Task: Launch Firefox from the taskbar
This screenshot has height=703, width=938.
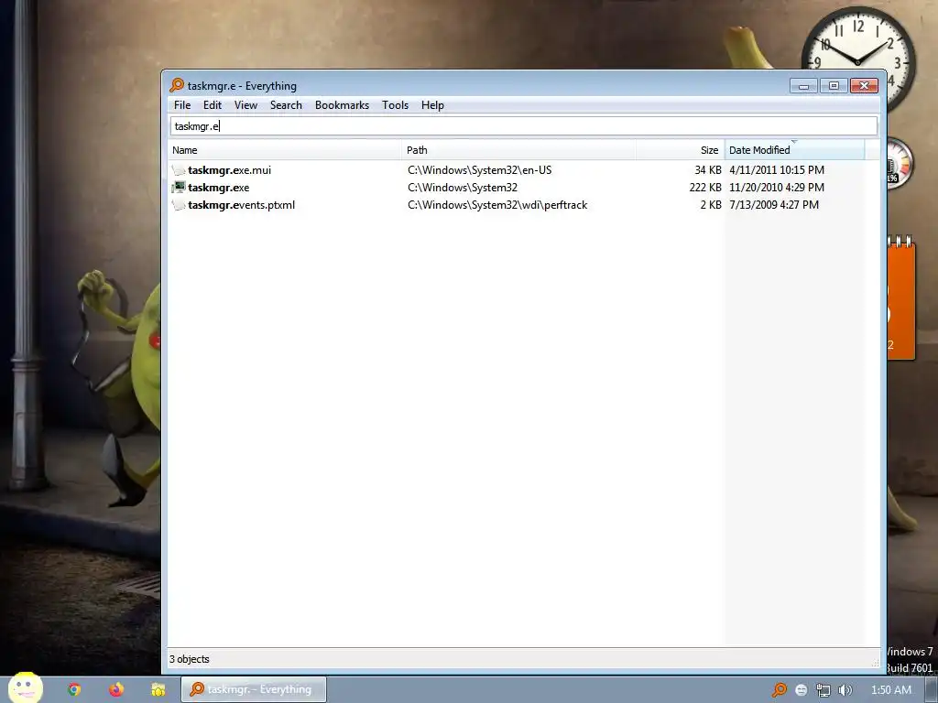Action: tap(116, 690)
